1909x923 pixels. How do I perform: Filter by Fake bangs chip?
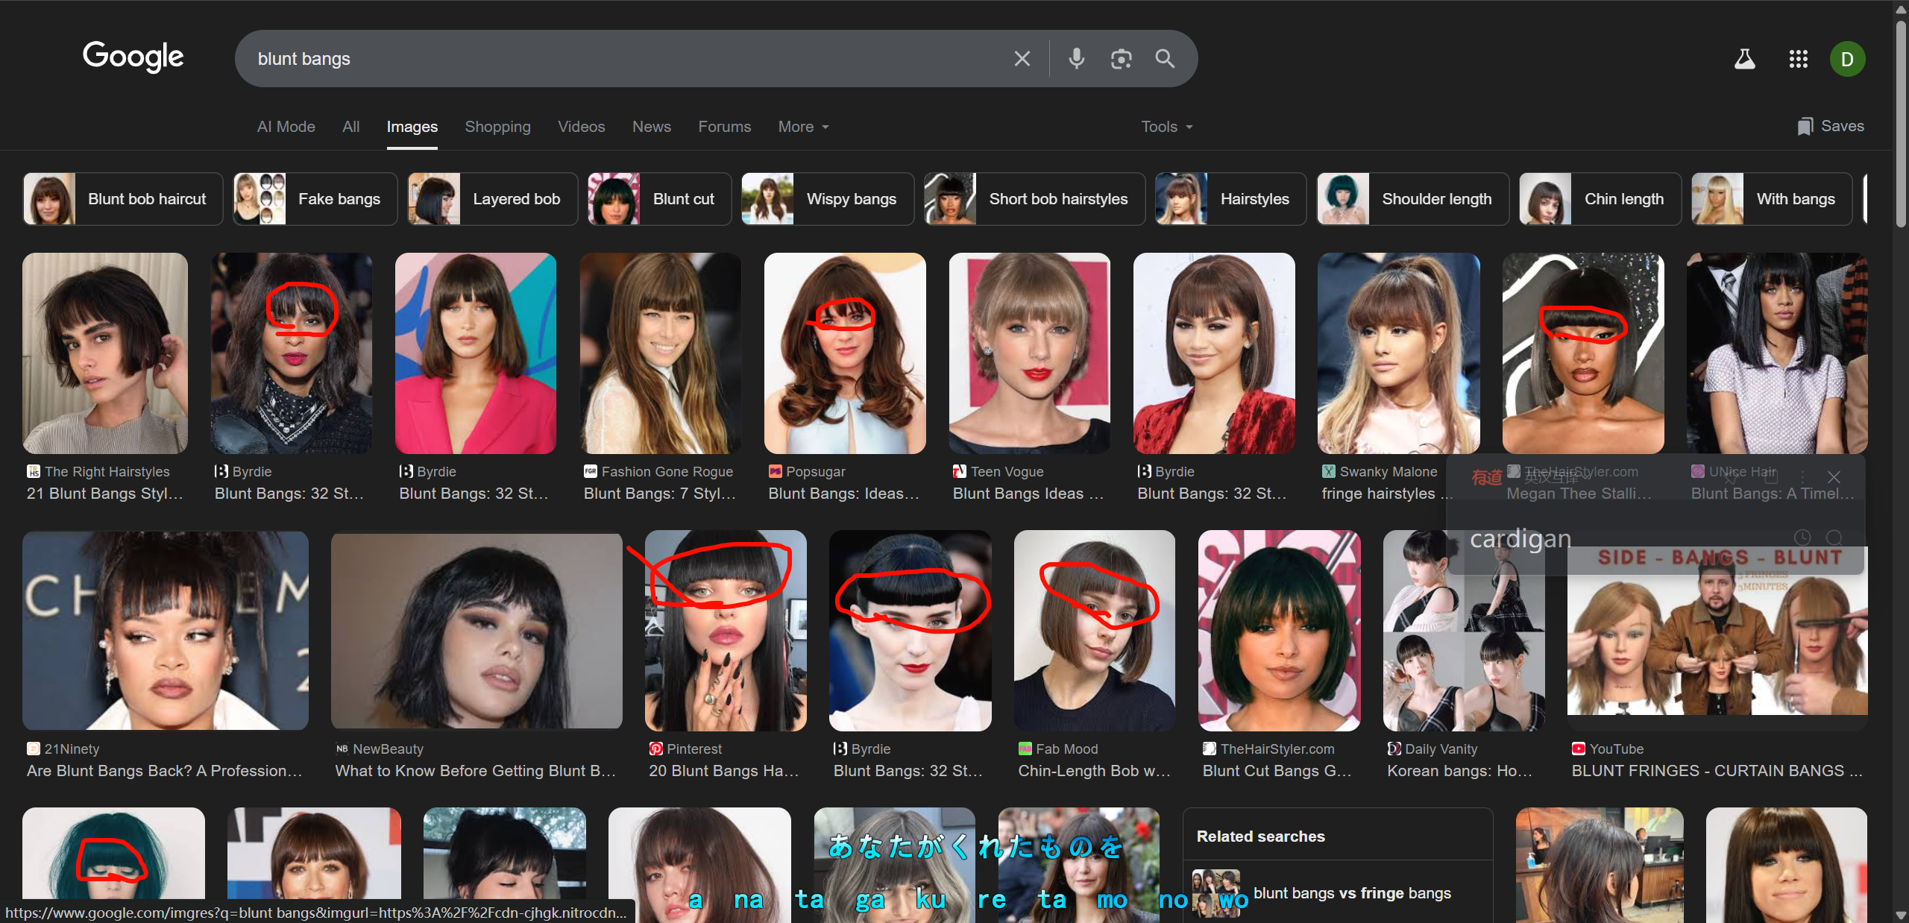tap(315, 199)
